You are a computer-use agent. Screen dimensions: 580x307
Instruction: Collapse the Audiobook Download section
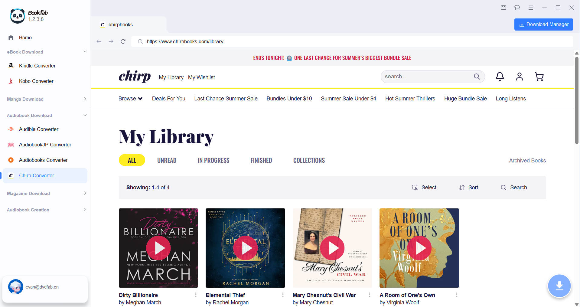tap(85, 115)
